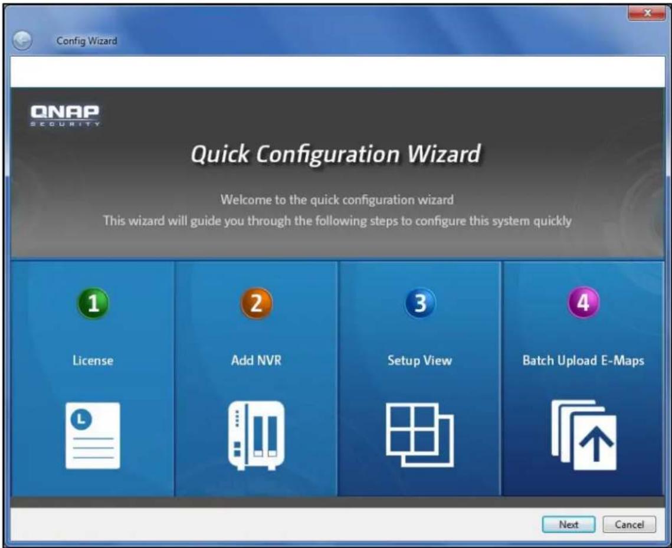The height and width of the screenshot is (548, 672).
Task: Click the purple step 4 number badge
Action: point(584,303)
